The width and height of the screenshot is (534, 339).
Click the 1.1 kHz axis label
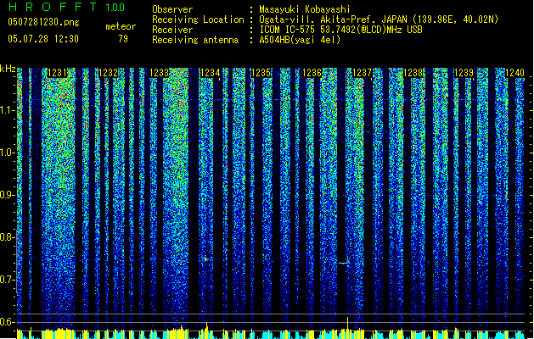click(7, 111)
